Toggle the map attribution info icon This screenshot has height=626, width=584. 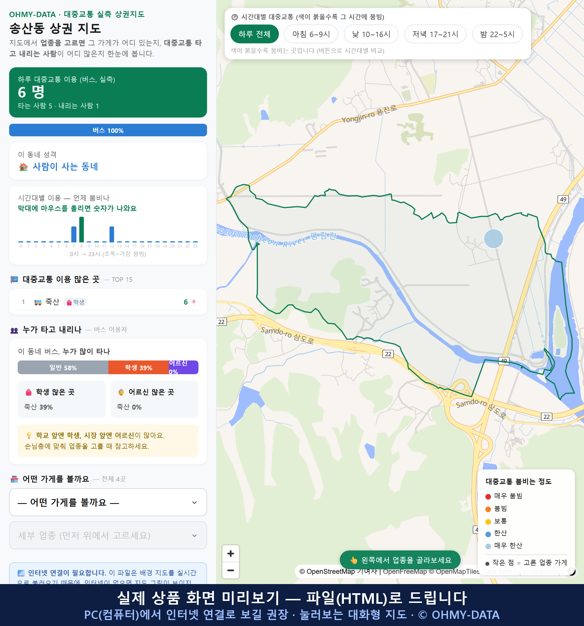pos(571,571)
